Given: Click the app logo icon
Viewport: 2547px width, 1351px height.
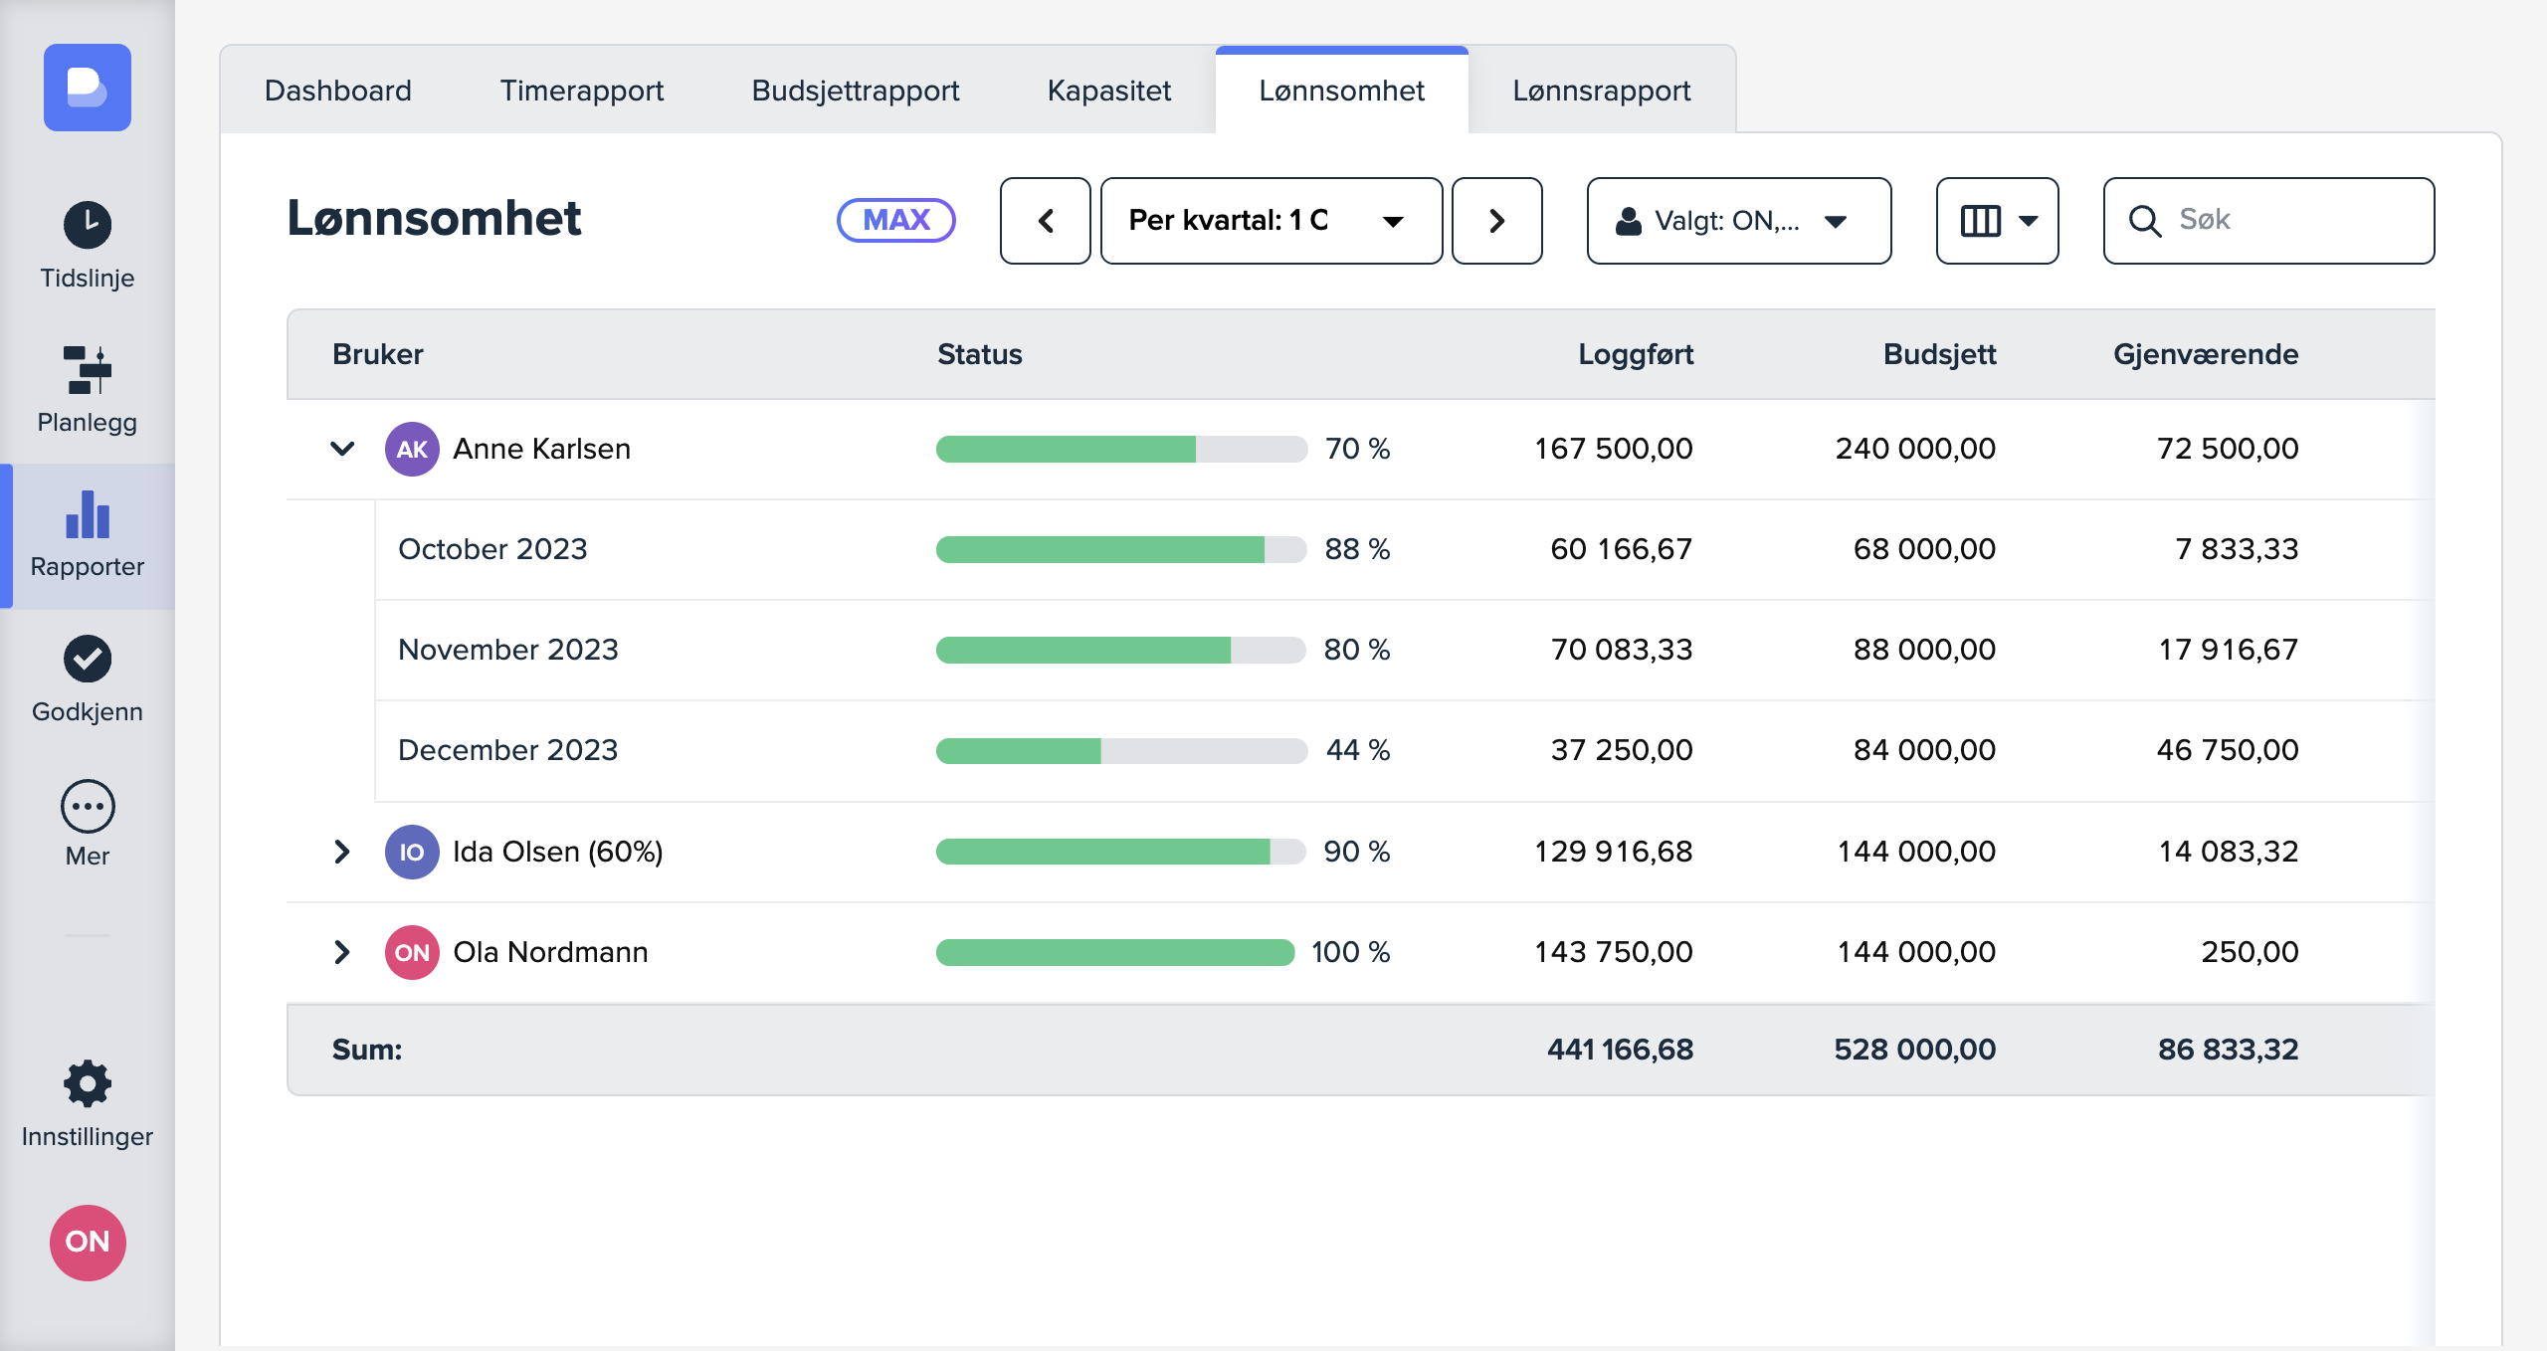Looking at the screenshot, I should click(88, 88).
